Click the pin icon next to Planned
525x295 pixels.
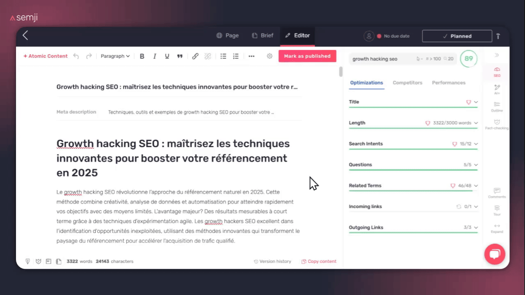pyautogui.click(x=498, y=36)
